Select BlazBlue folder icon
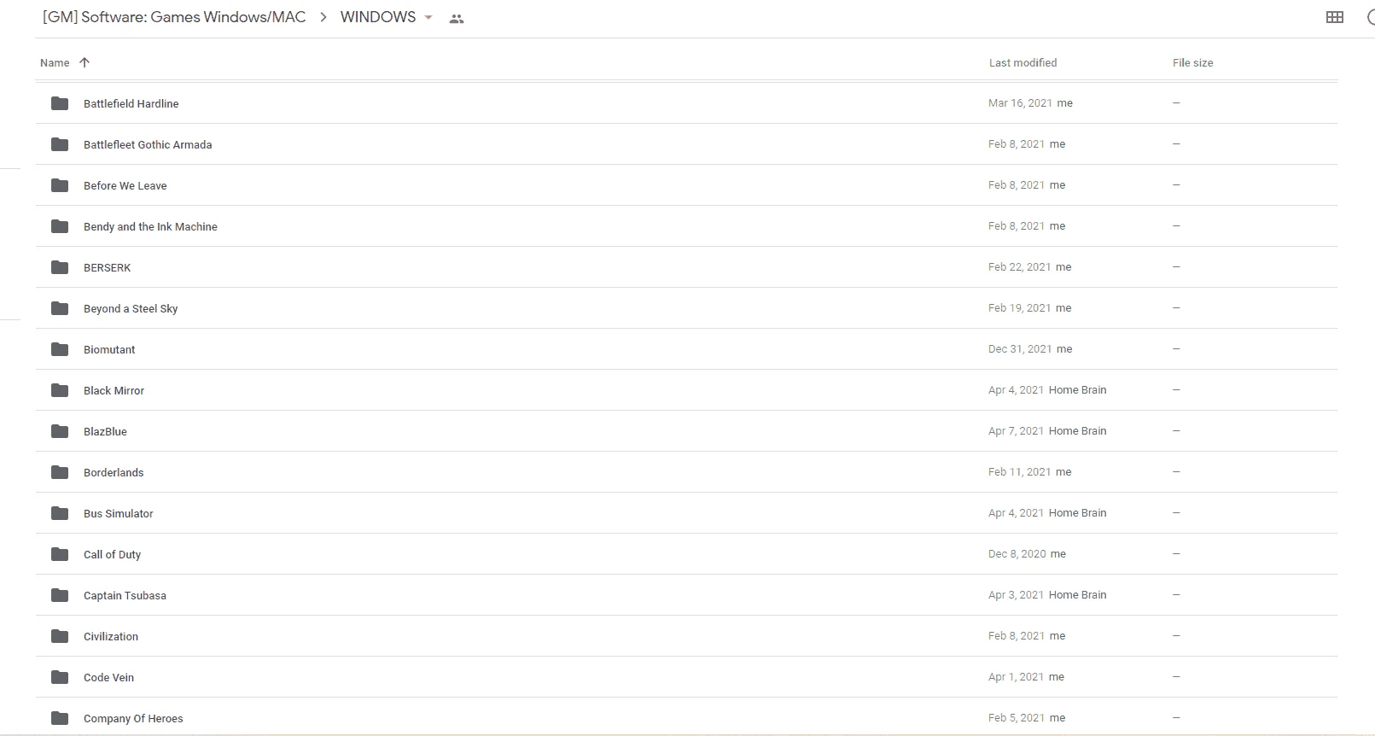Screen dimensions: 1375x736 pyautogui.click(x=60, y=431)
